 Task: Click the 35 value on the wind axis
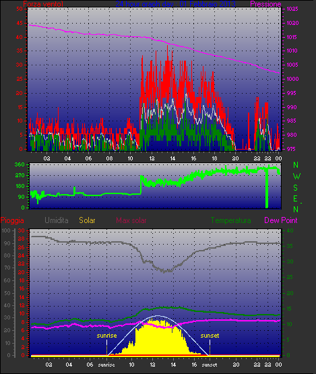point(20,51)
